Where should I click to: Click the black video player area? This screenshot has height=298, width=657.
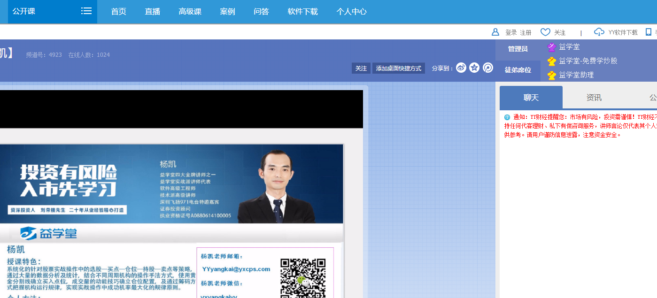pyautogui.click(x=181, y=109)
